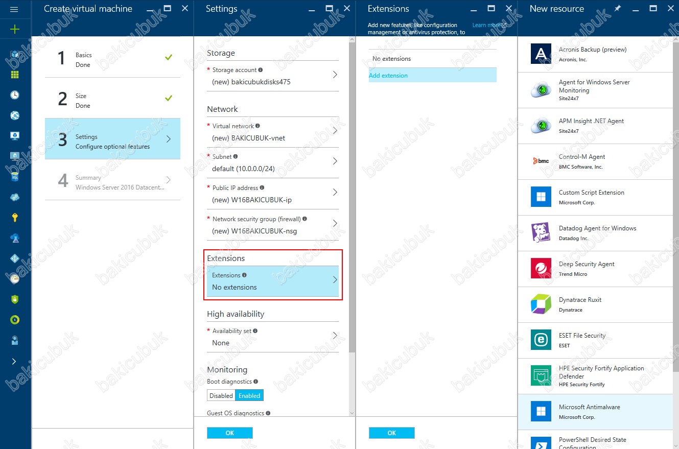Viewport: 679px width, 449px height.
Task: Click the info icon beside Public IP address
Action: pos(262,187)
